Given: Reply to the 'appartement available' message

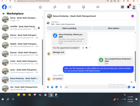Looking at the screenshot, I should 87,48.
